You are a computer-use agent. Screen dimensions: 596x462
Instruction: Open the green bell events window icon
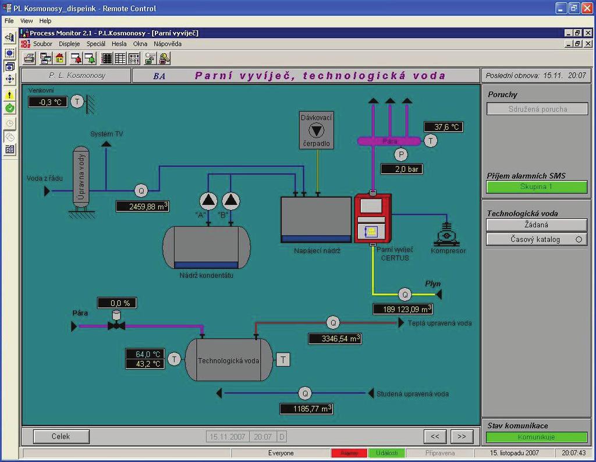(90, 59)
